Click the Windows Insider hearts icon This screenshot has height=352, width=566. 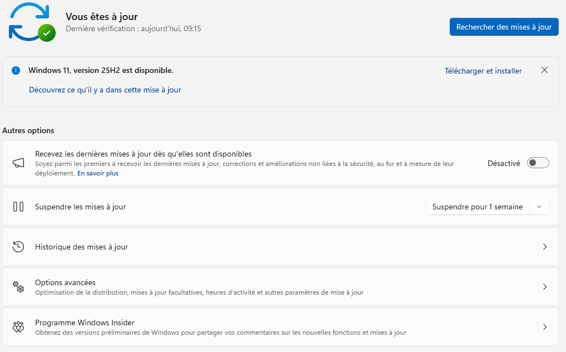point(18,327)
